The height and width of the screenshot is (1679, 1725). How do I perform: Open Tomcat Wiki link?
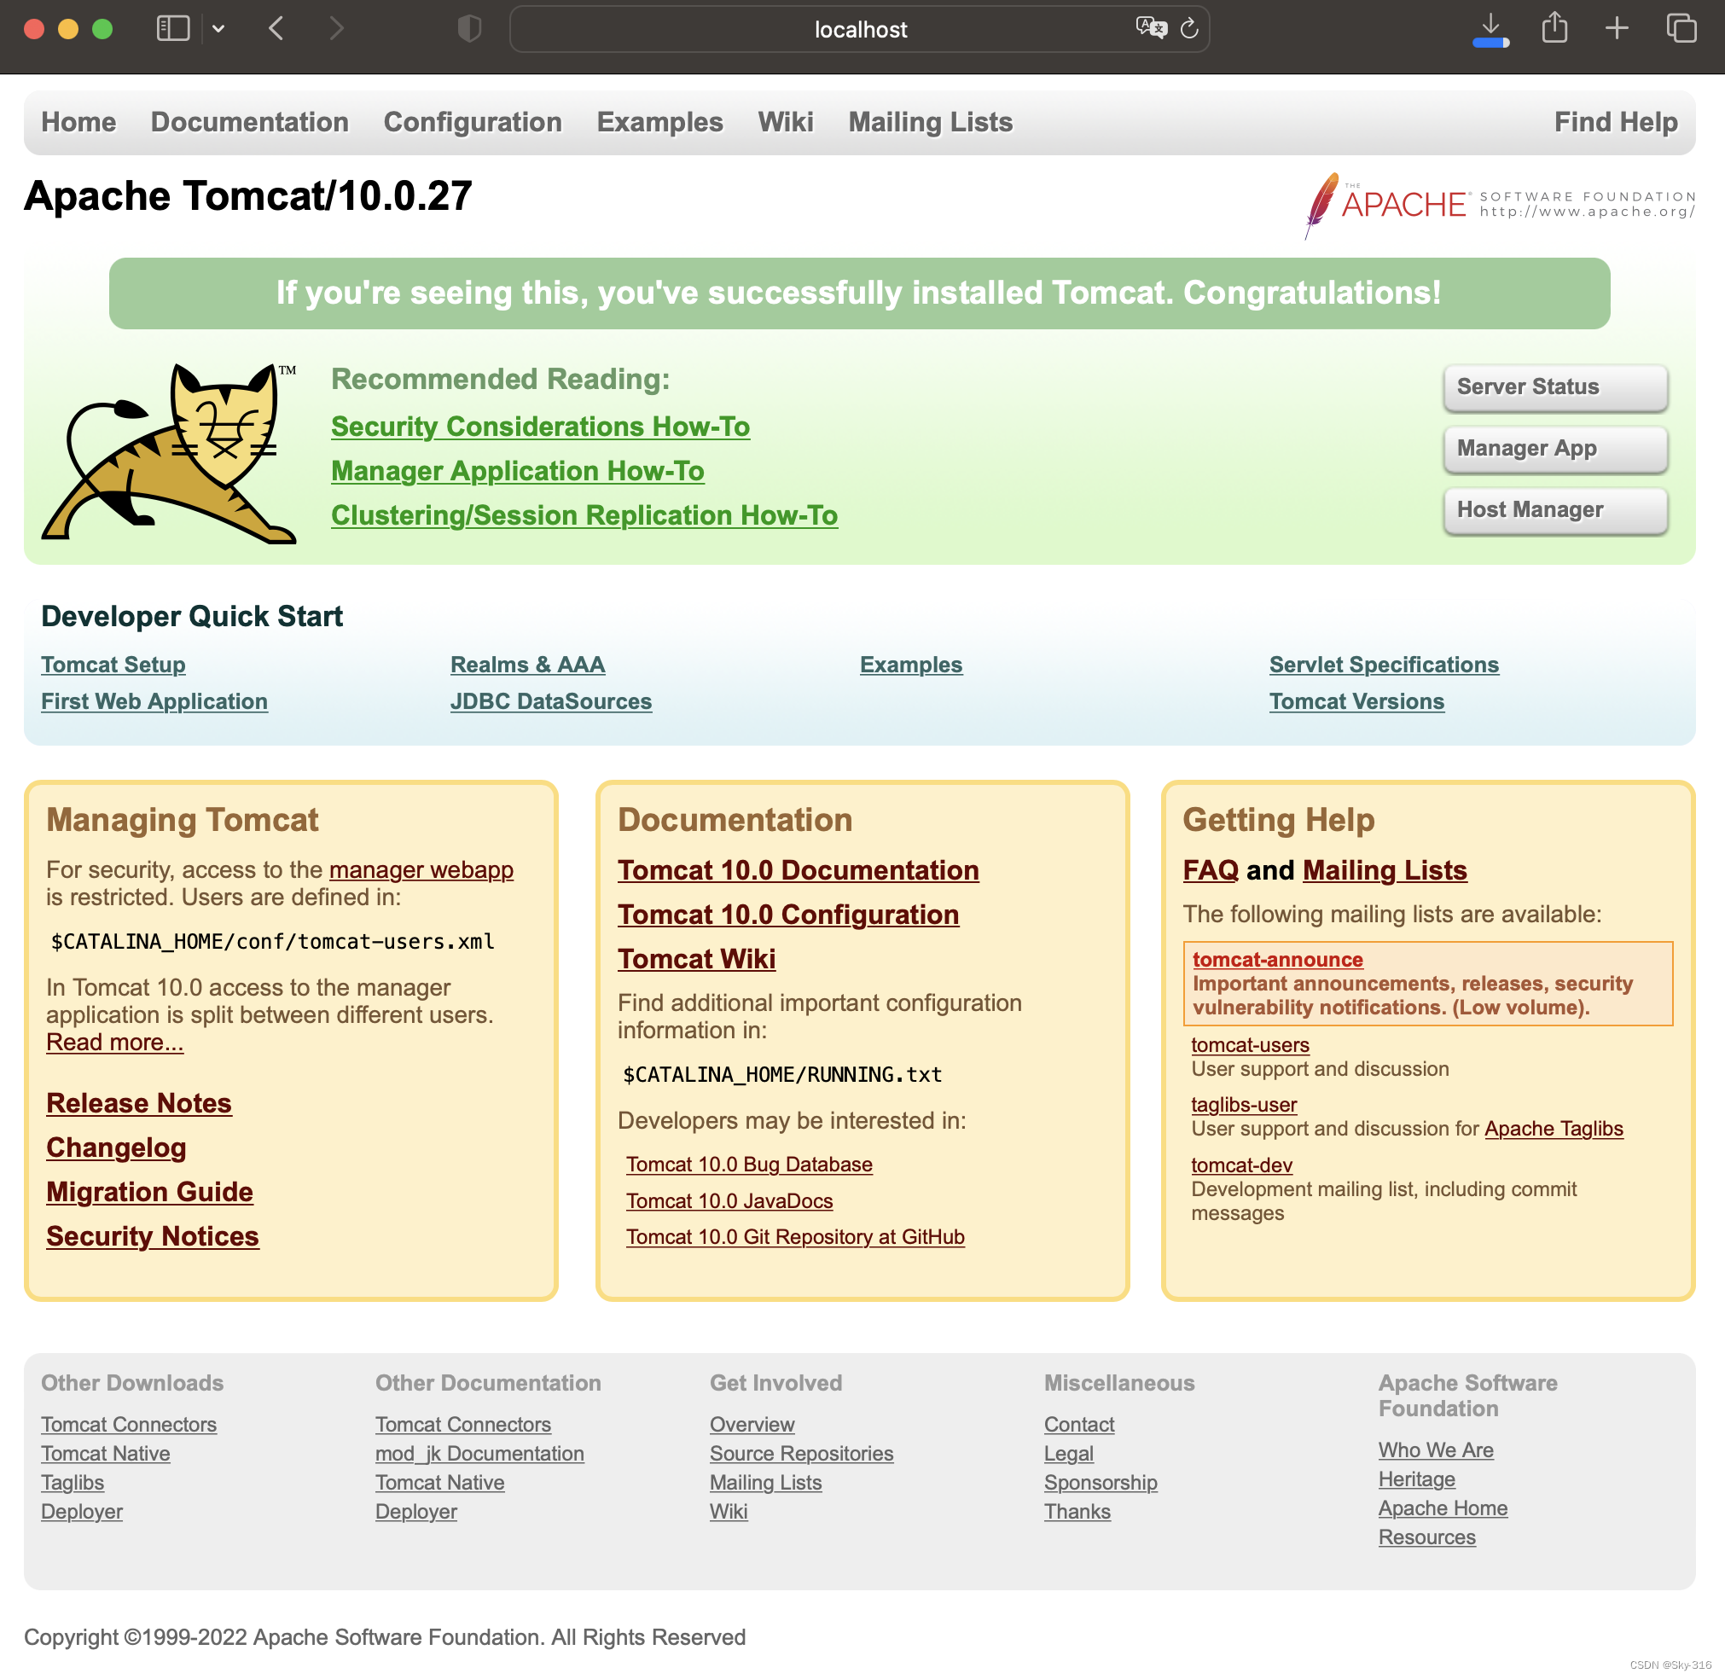[696, 959]
